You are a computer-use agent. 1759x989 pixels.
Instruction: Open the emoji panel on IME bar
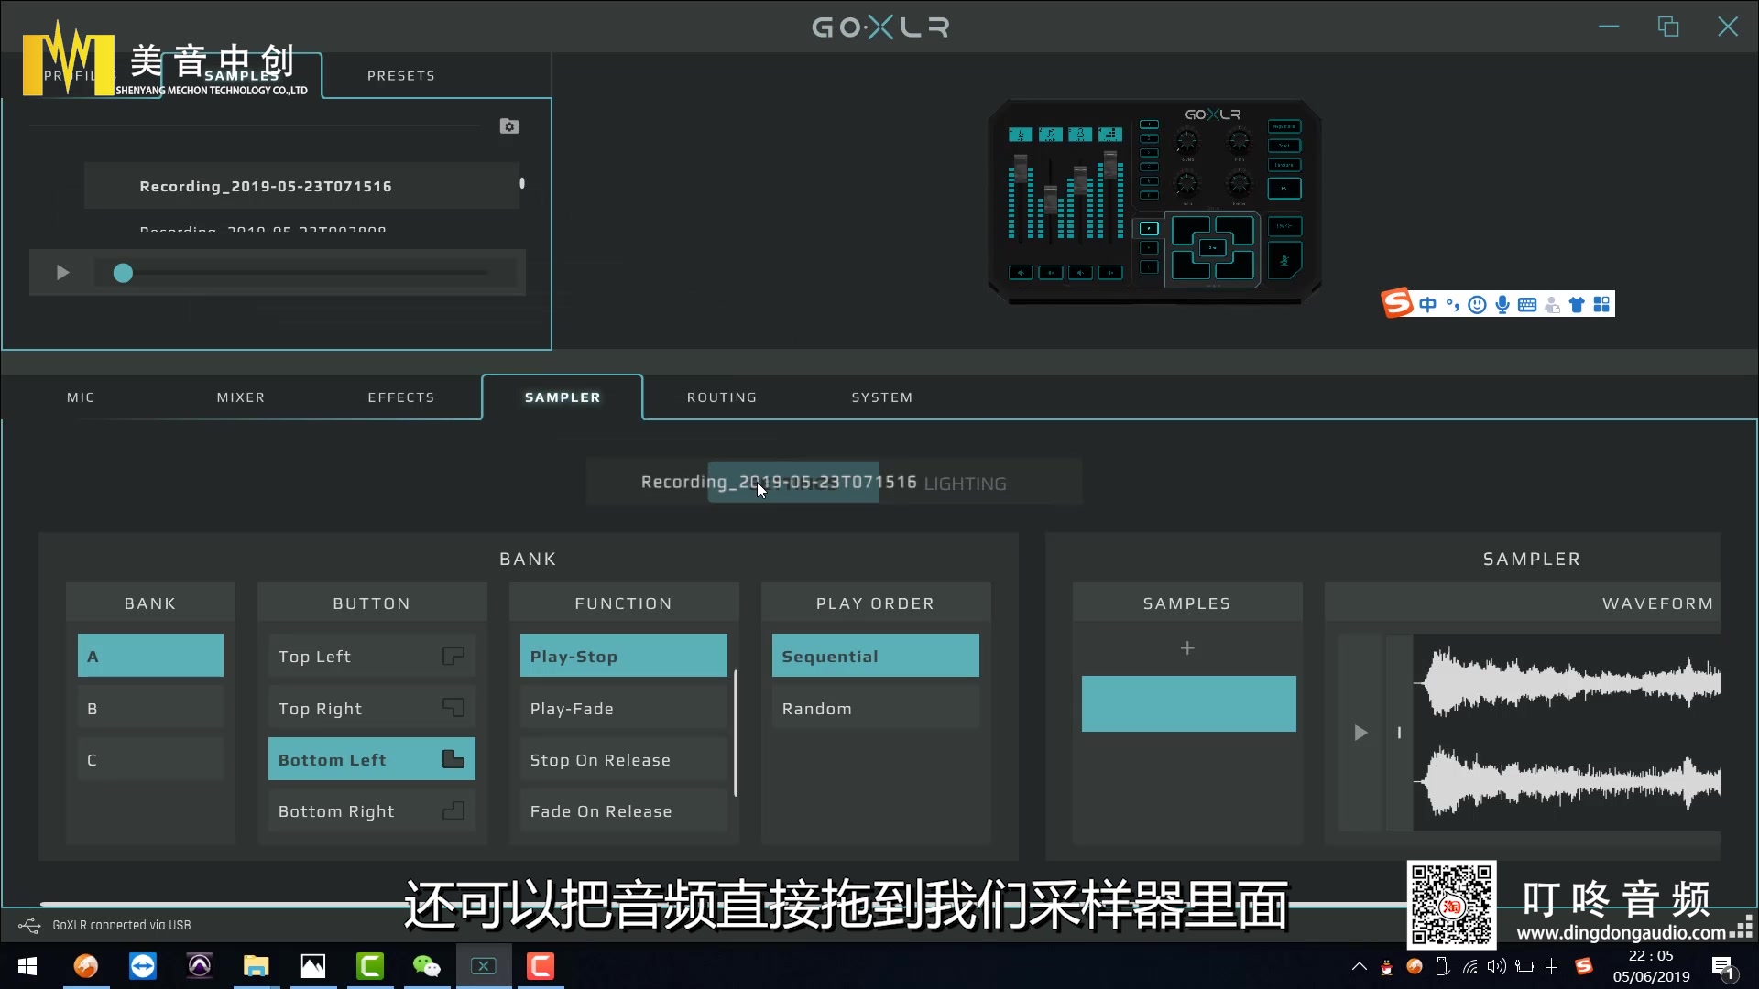coord(1477,305)
